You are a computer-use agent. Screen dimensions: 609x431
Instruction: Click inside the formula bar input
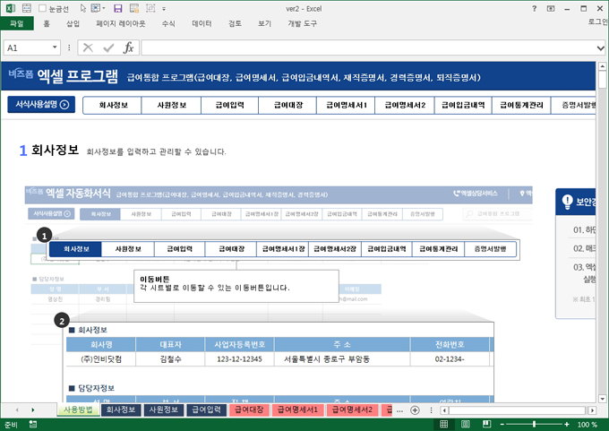pyautogui.click(x=367, y=47)
